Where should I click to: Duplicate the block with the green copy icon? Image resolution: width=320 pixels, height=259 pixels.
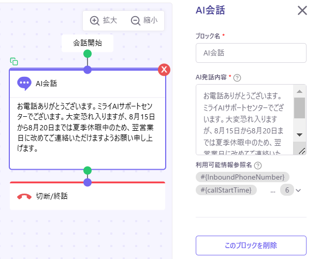coord(14,61)
